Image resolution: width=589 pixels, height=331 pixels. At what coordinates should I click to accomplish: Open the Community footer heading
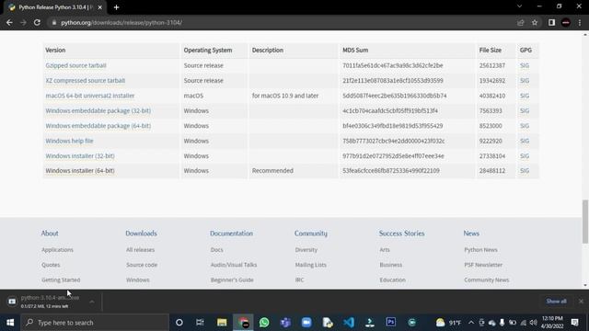pos(311,234)
